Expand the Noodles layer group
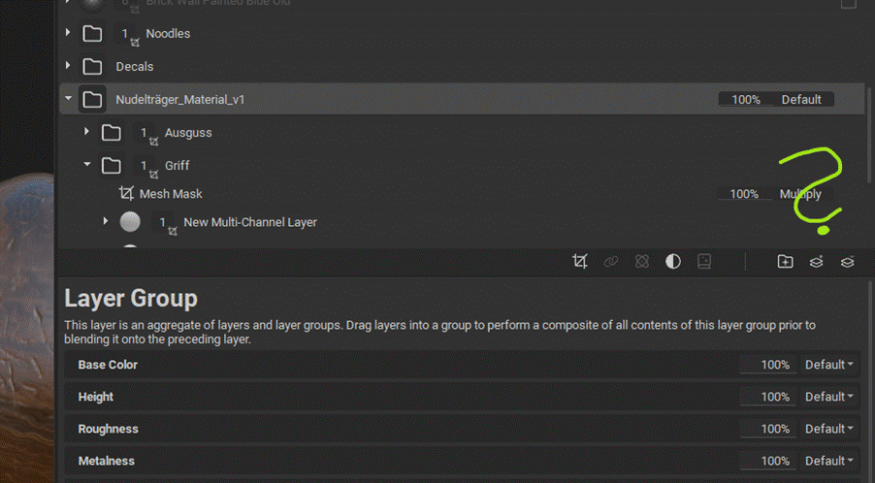The image size is (875, 483). click(x=68, y=33)
